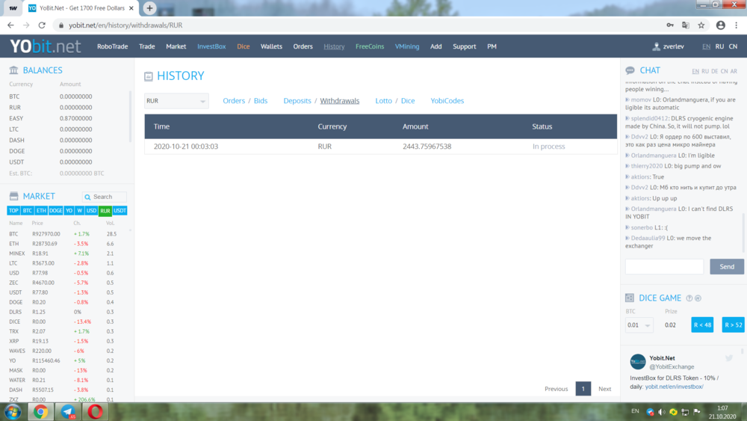
Task: Open Dice Game help question mark icon
Action: coord(689,298)
